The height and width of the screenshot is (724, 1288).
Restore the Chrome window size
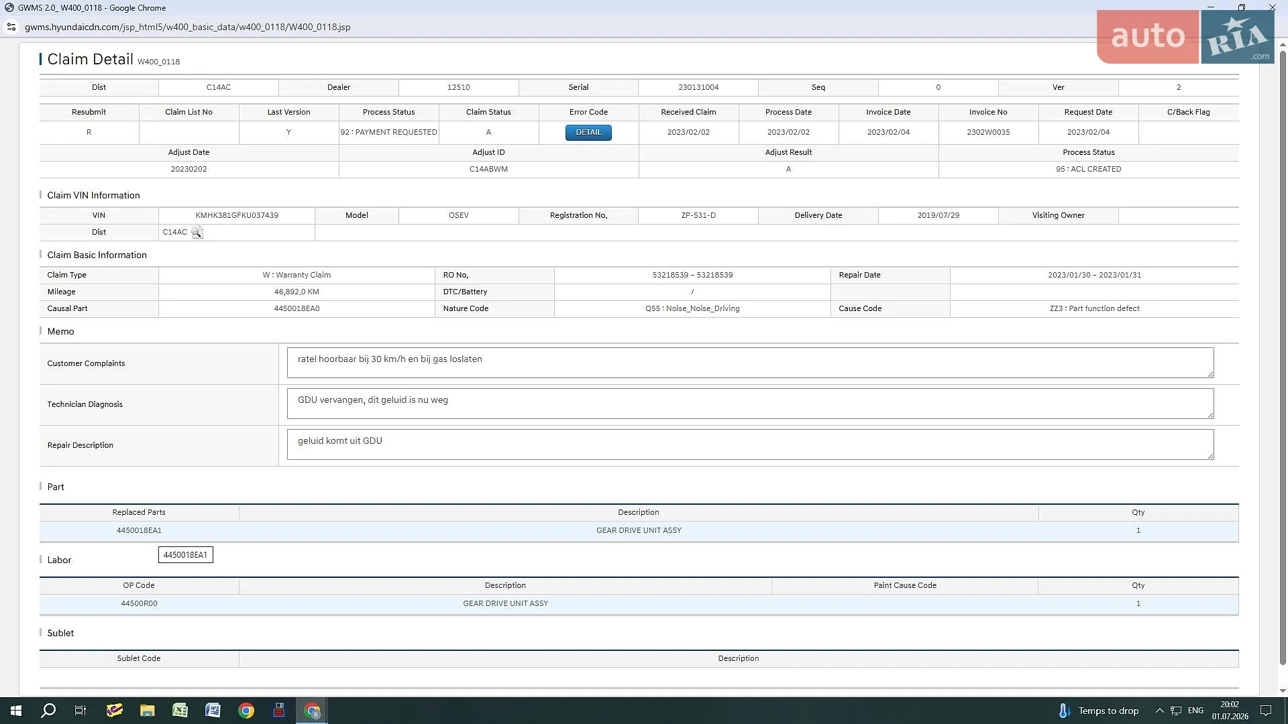(x=1242, y=7)
